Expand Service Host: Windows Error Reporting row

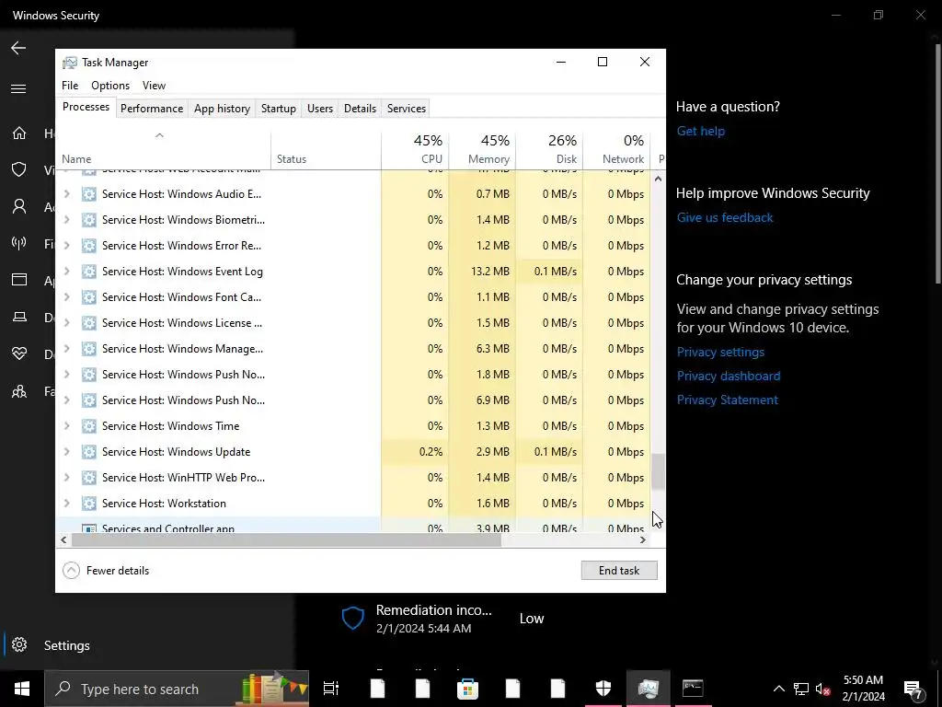(x=66, y=245)
